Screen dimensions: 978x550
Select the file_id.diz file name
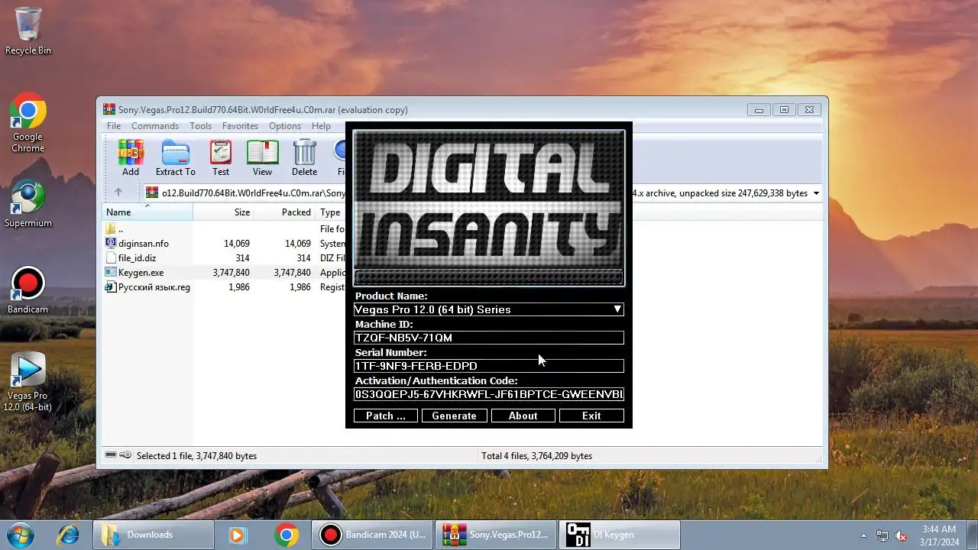coord(138,258)
